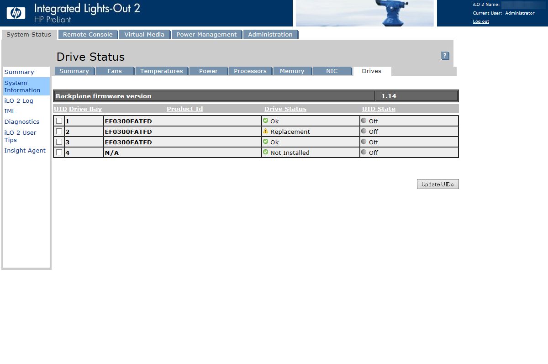Click the Log out link
Screen dimensions: 548x364
click(x=481, y=21)
